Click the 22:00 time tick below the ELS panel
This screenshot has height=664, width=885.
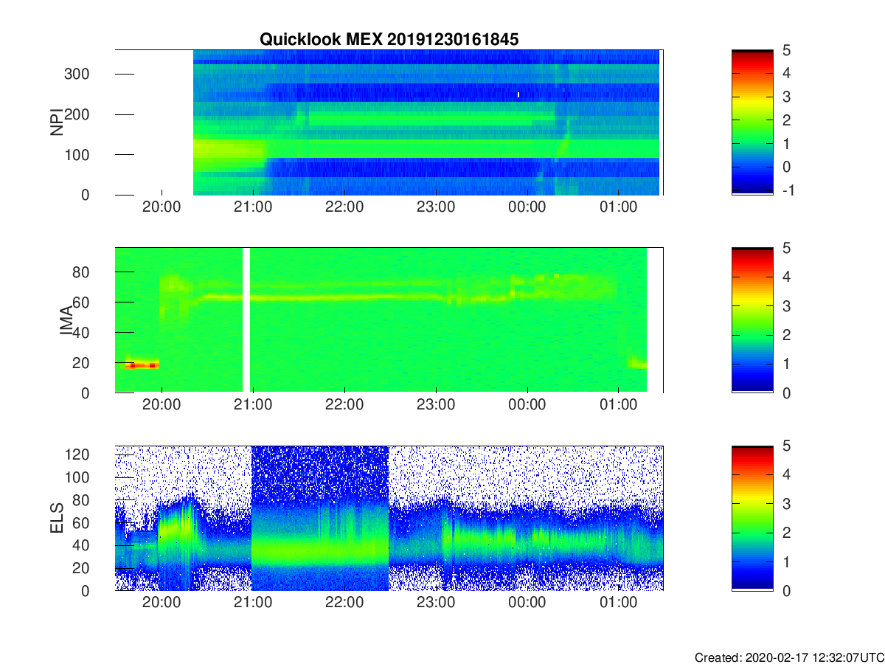(x=344, y=603)
